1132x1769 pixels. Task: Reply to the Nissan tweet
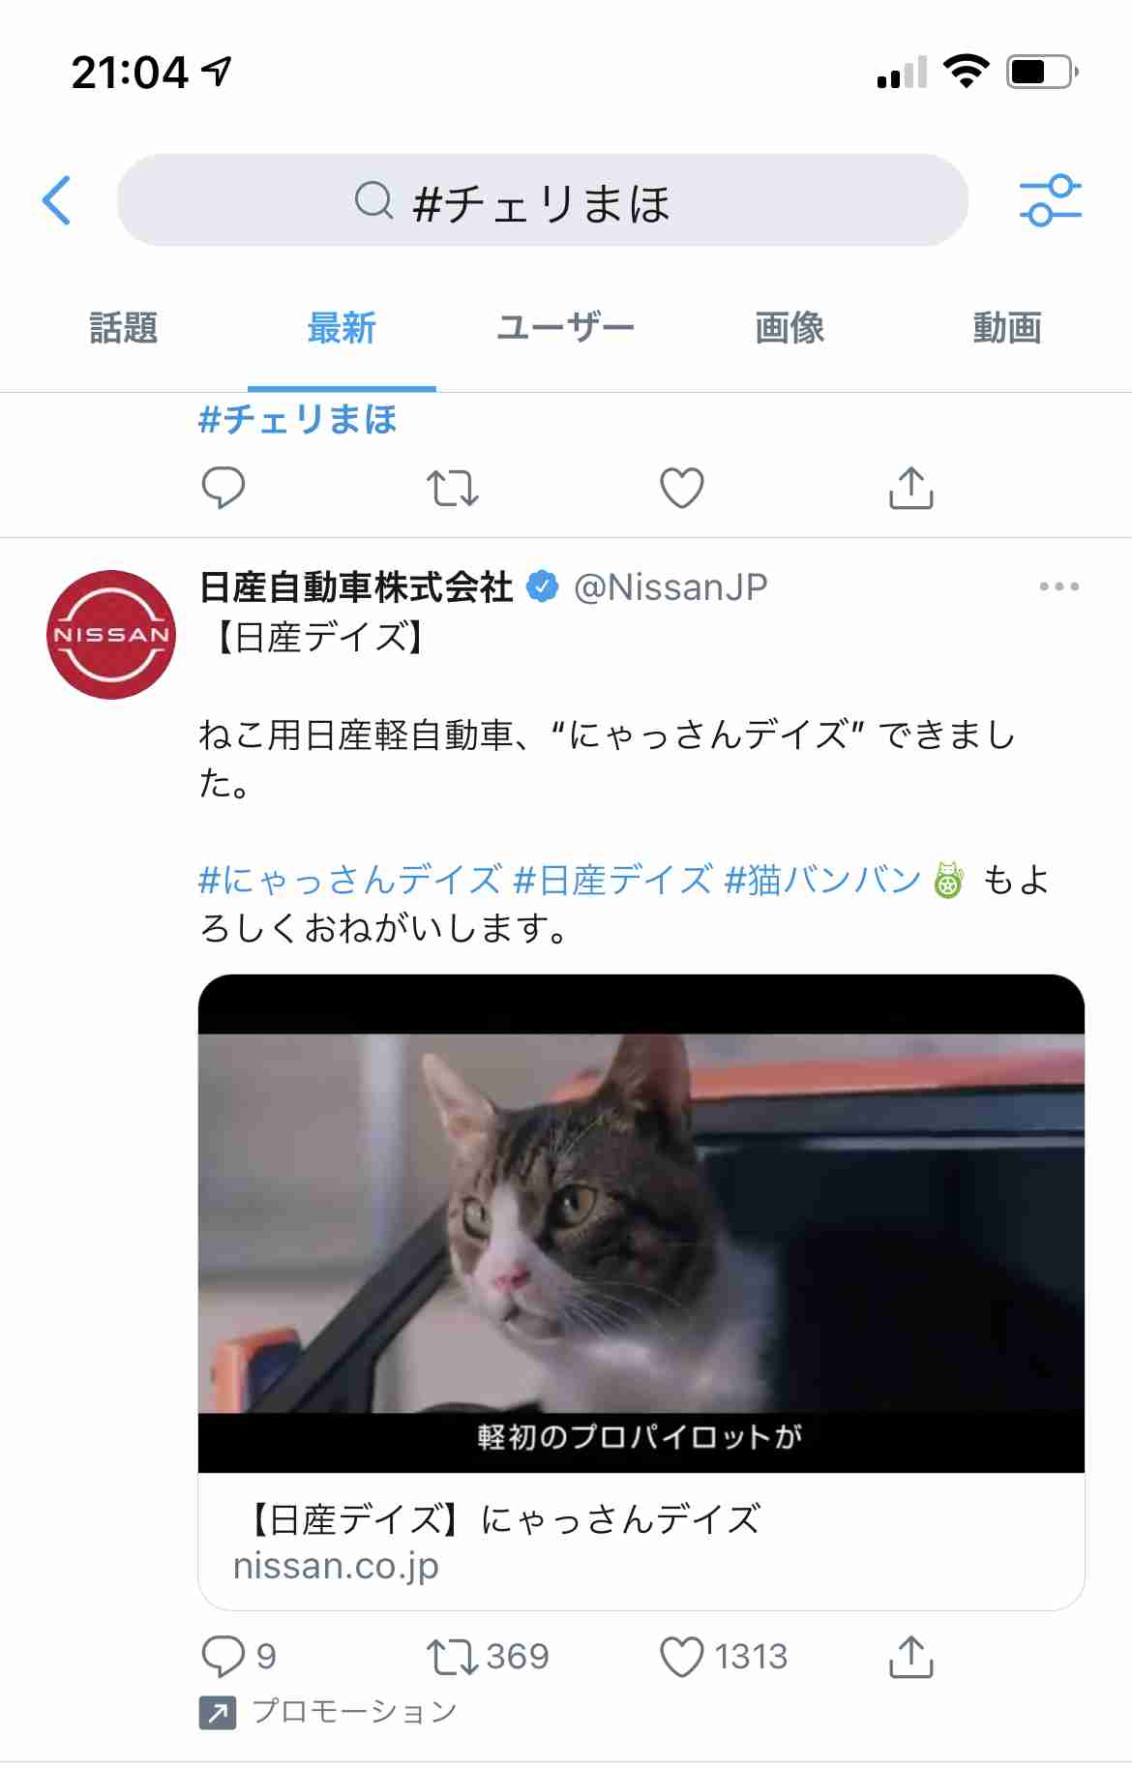tap(223, 1656)
